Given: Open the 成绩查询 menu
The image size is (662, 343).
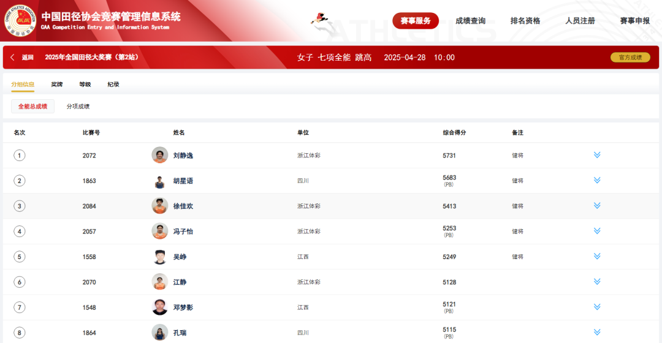Looking at the screenshot, I should pyautogui.click(x=470, y=21).
